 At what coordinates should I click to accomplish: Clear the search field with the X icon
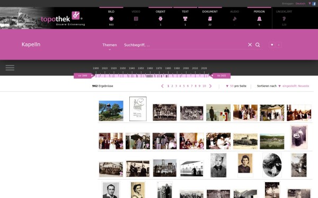[x=250, y=45]
